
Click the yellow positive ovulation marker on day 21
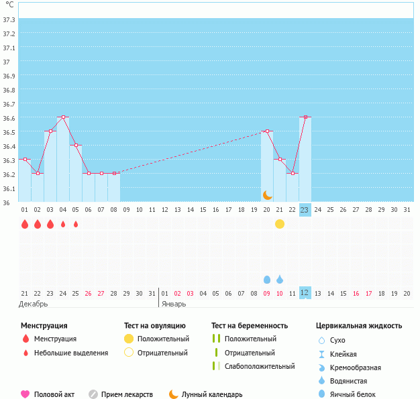pos(280,224)
